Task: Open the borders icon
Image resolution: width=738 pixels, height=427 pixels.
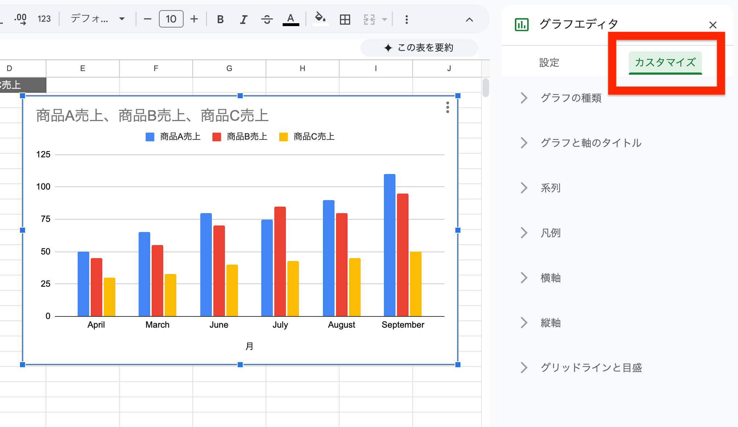Action: click(x=344, y=19)
